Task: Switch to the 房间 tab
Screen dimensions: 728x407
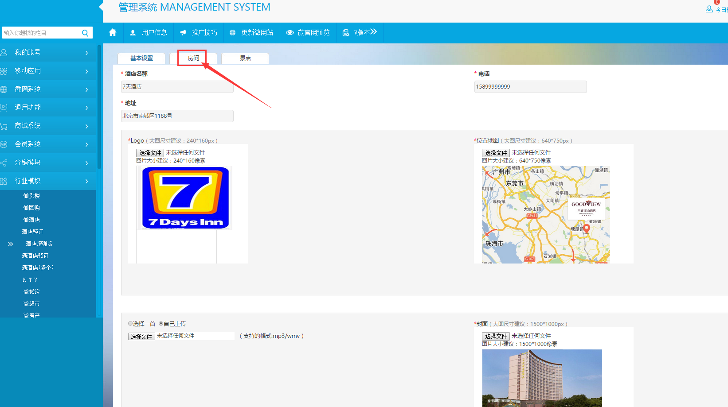Action: [x=193, y=58]
